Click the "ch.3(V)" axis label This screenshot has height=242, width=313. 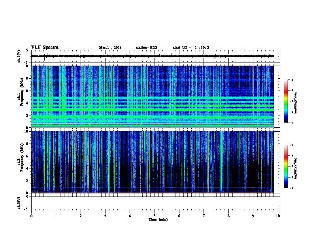(x=19, y=203)
